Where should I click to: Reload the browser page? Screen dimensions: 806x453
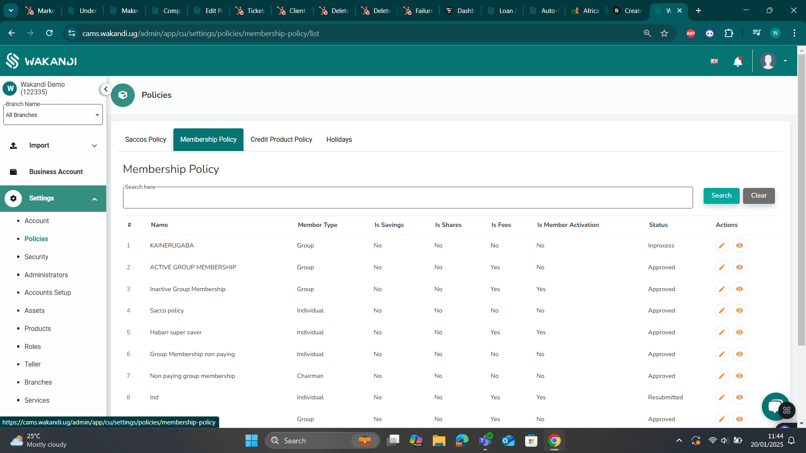[x=49, y=33]
